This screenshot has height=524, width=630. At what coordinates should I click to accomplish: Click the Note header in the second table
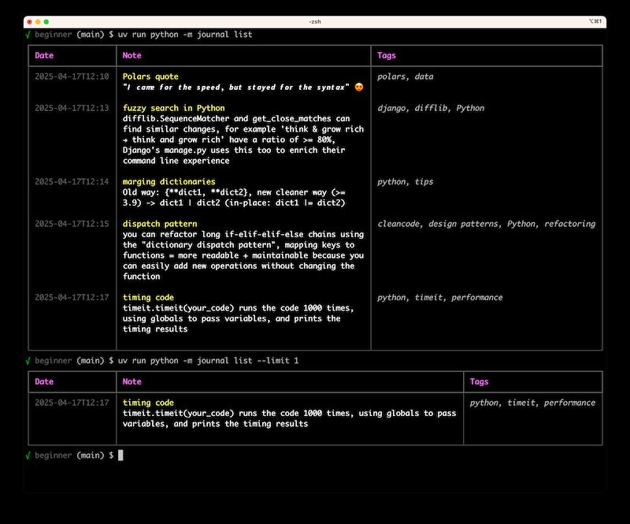click(132, 381)
